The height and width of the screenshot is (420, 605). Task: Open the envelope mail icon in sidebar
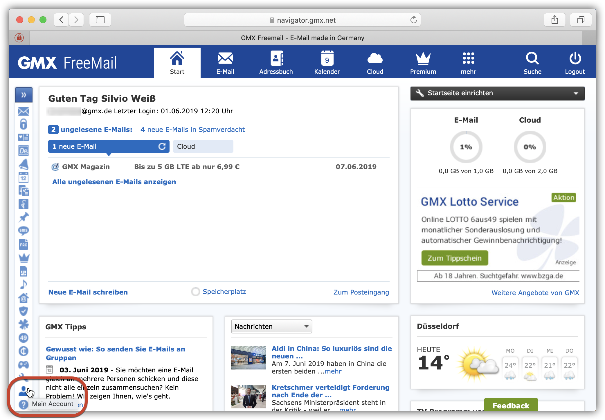click(24, 111)
